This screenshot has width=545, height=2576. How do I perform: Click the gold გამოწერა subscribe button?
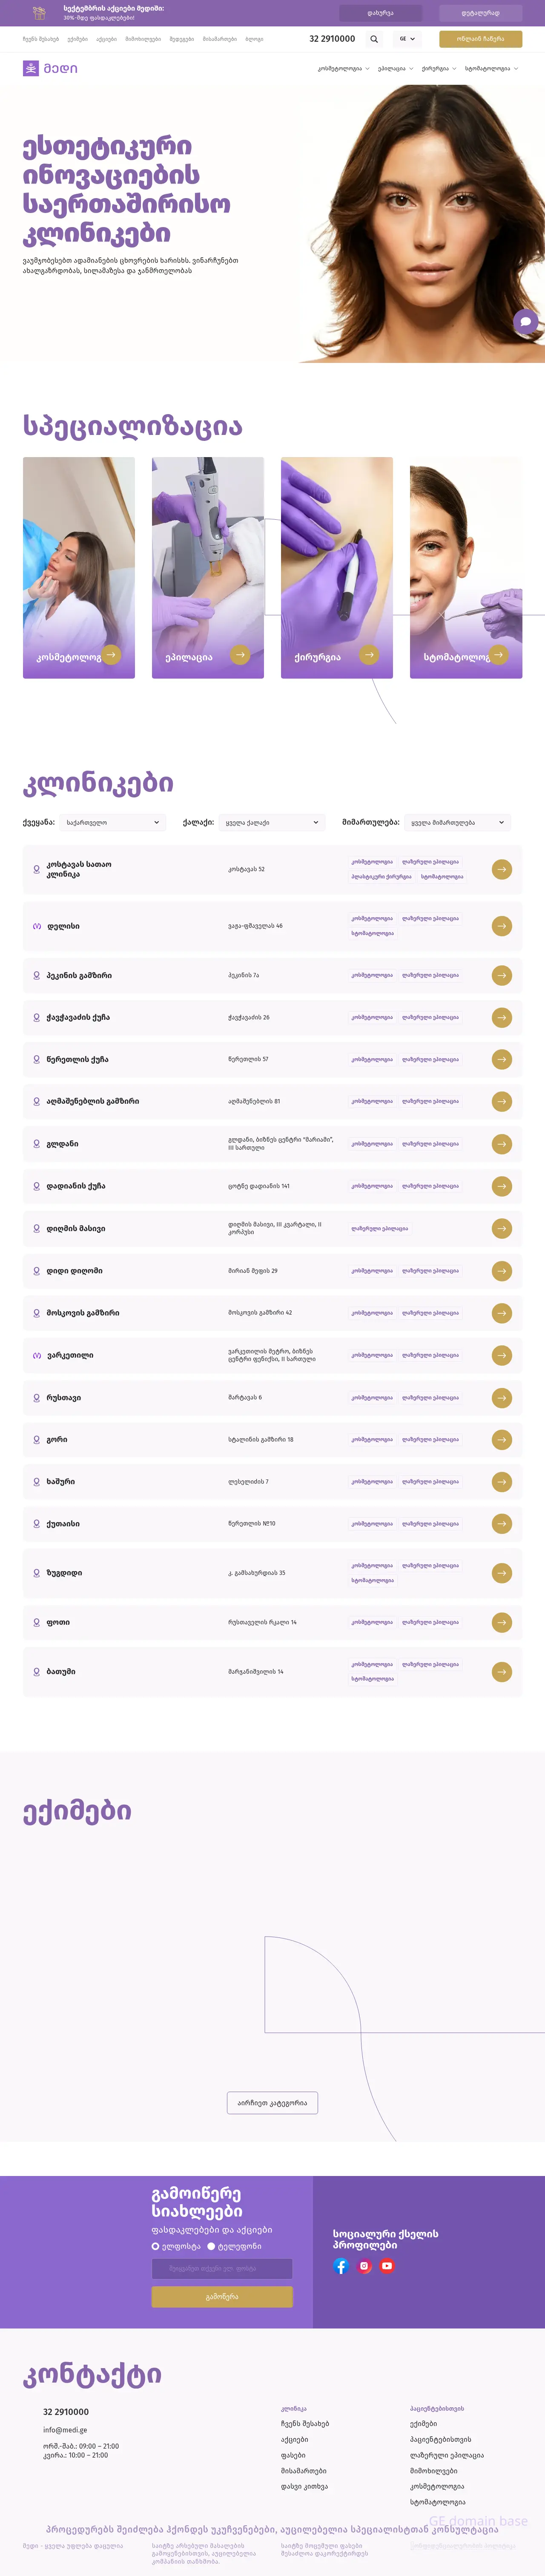pos(222,2296)
